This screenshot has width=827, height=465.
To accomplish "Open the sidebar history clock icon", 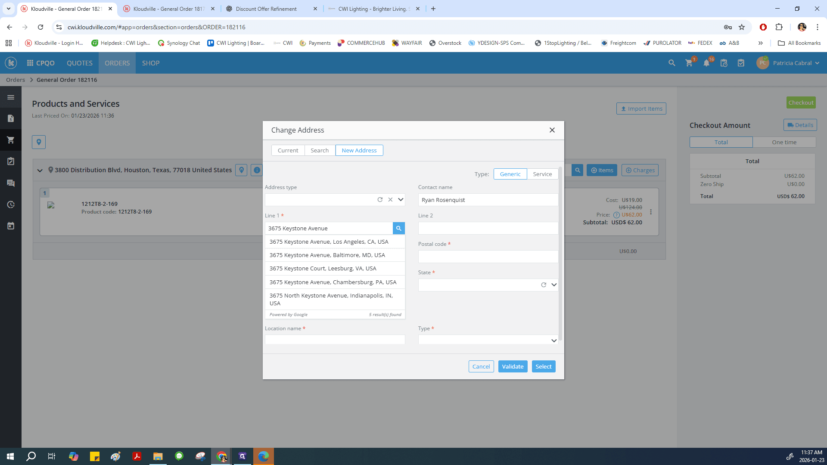I will pyautogui.click(x=11, y=205).
